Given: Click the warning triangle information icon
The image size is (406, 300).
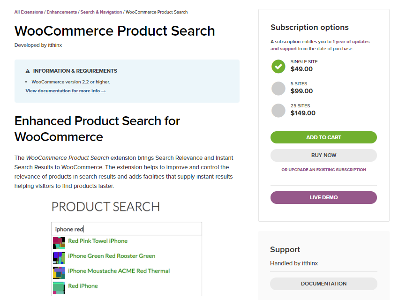Looking at the screenshot, I should (x=28, y=71).
